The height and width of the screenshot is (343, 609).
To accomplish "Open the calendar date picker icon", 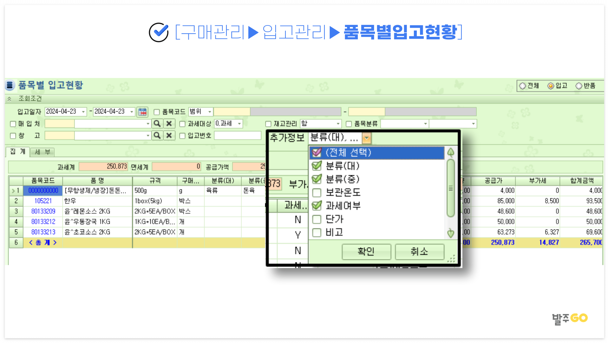I will [142, 112].
